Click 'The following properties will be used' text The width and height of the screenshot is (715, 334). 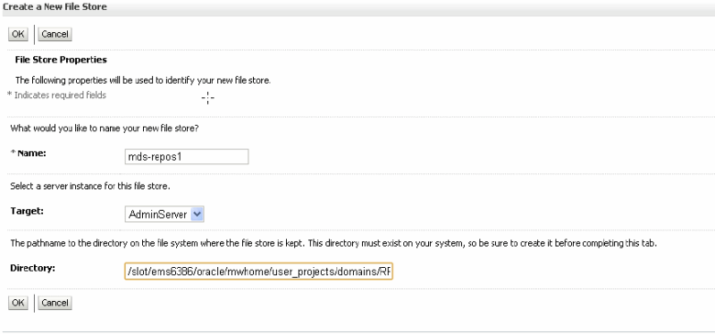click(x=143, y=80)
